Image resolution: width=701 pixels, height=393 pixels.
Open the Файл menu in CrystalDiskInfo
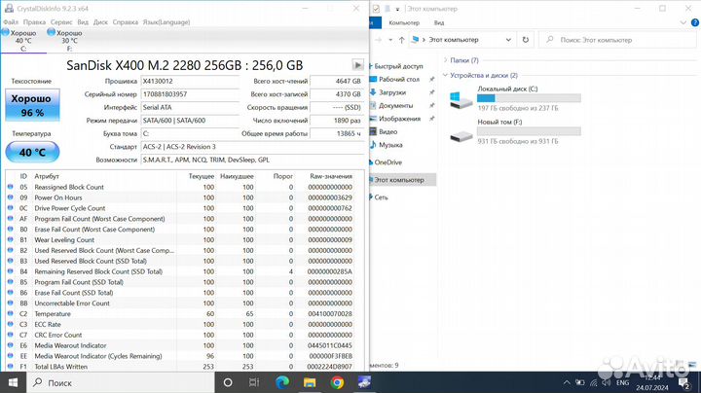11,21
